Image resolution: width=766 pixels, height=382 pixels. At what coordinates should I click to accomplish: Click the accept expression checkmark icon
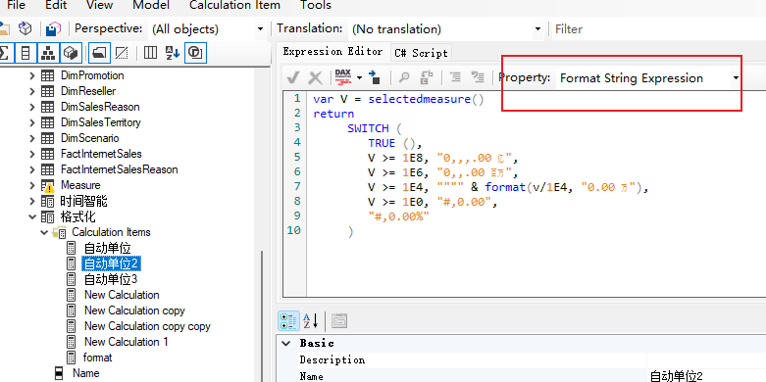pos(293,77)
